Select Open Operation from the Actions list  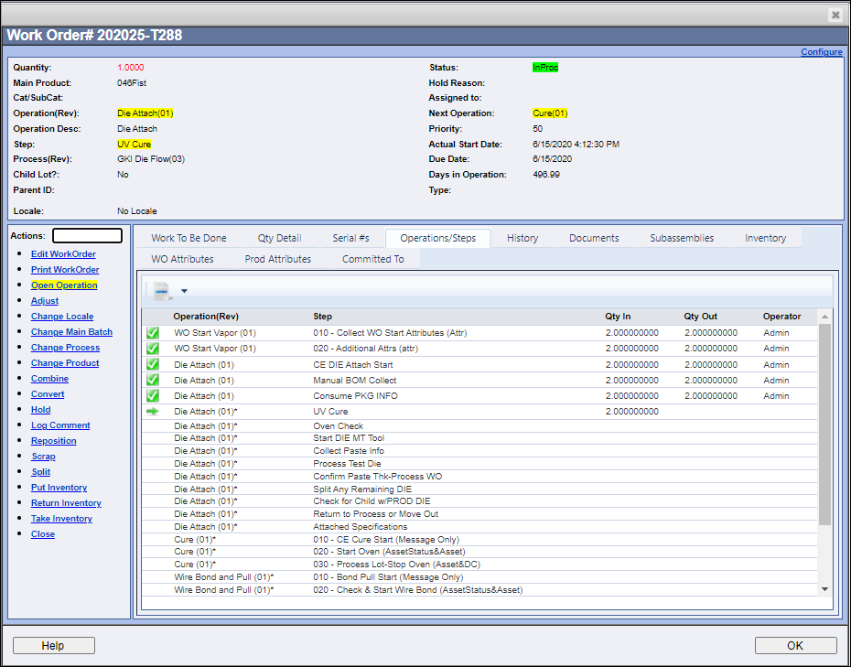tap(63, 285)
